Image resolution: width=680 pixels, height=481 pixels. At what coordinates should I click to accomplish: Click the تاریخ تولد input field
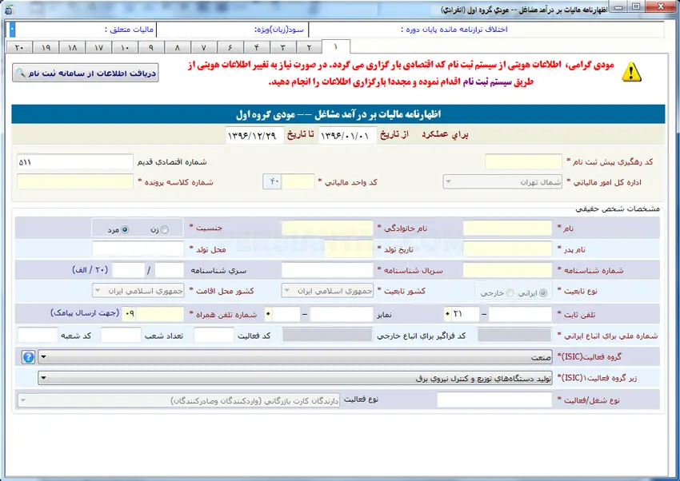(349, 249)
